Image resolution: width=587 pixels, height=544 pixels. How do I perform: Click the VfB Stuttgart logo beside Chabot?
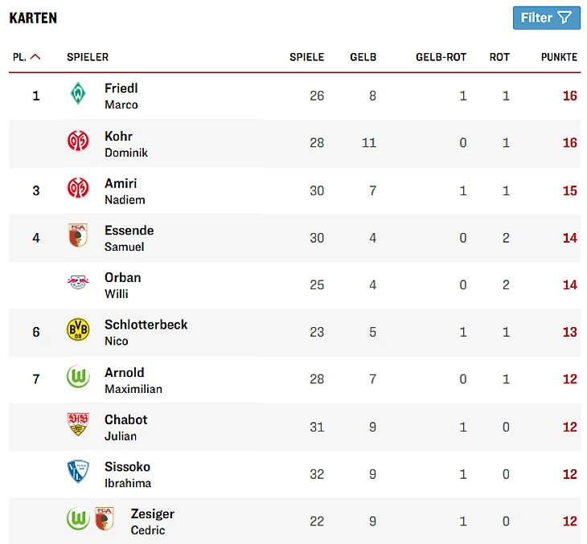tap(78, 425)
